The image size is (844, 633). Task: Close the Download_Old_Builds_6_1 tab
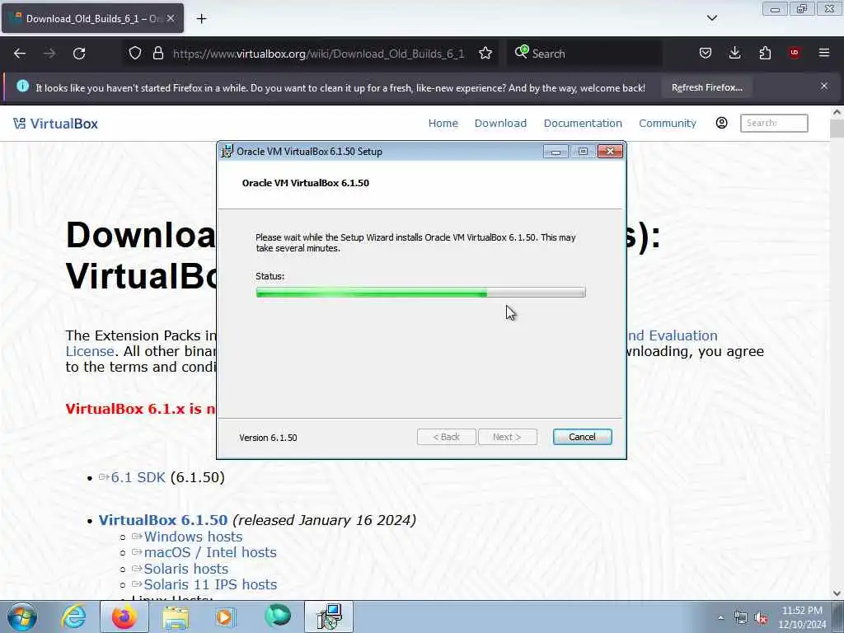tap(171, 18)
